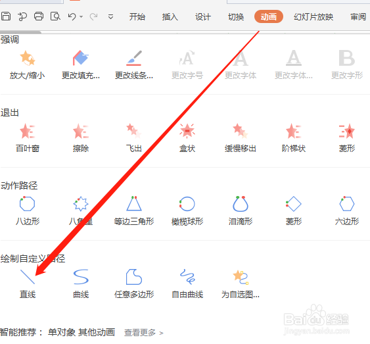Click the Print icon
The image size is (370, 344).
point(39,16)
